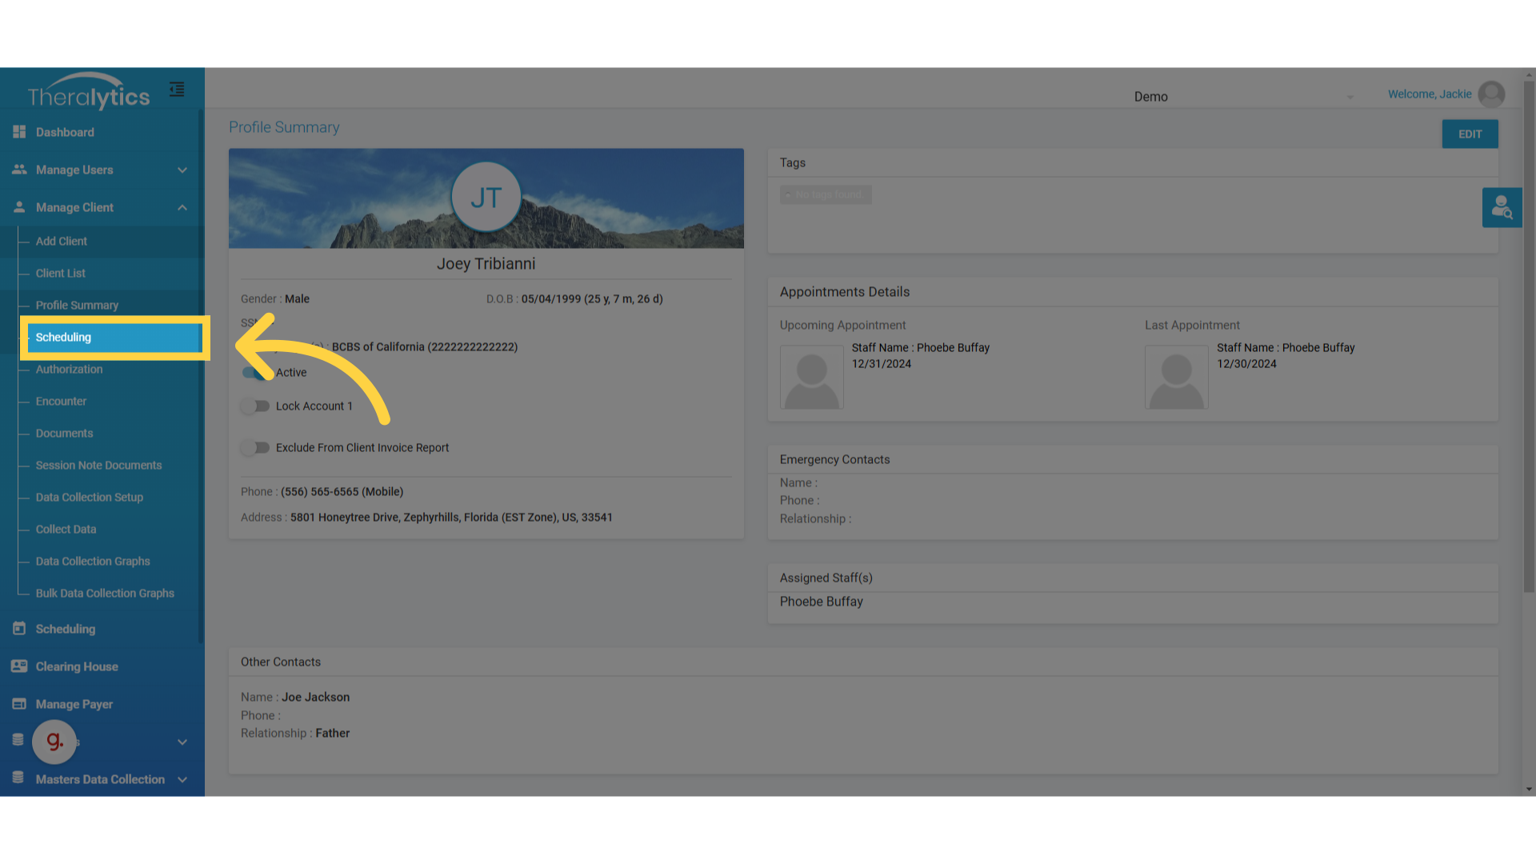Click the Dashboard grid icon

(x=19, y=132)
